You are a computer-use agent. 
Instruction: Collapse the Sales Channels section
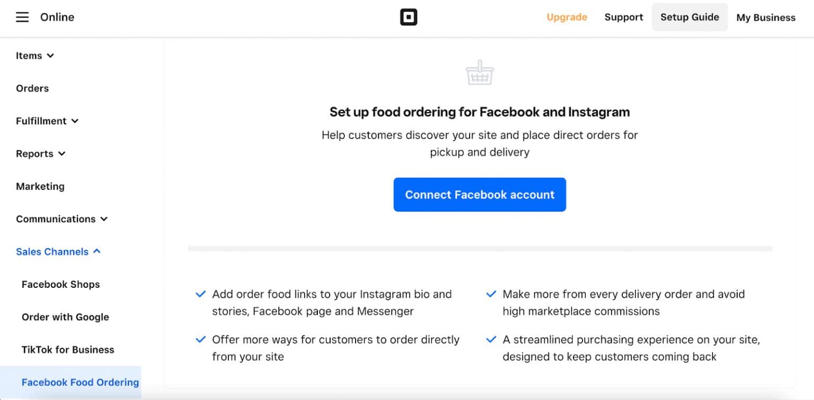(x=58, y=251)
